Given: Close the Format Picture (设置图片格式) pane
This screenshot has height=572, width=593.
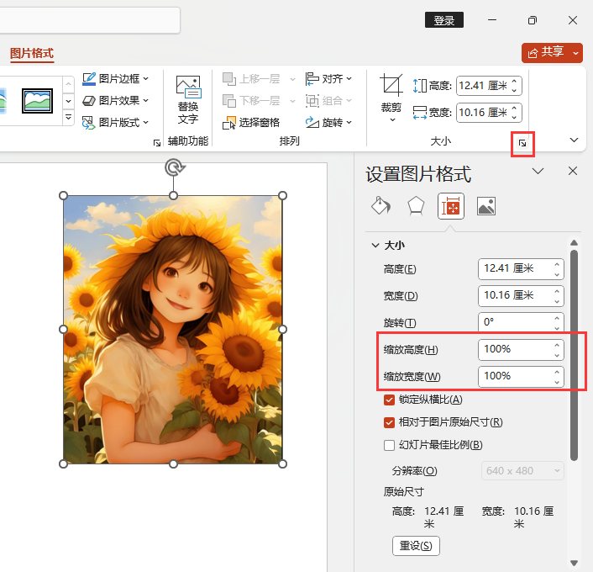Looking at the screenshot, I should coord(573,171).
